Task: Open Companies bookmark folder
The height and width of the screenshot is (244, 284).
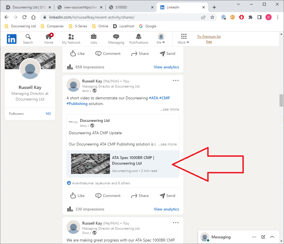Action: pos(52,26)
